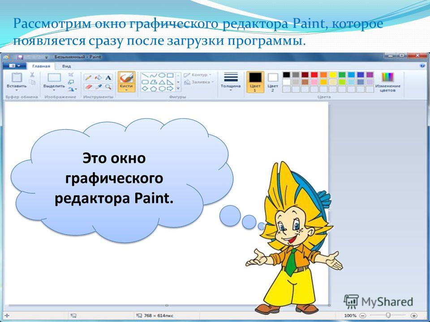Image resolution: width=430 pixels, height=322 pixels.
Task: Click the Изменение цветов button
Action: pyautogui.click(x=388, y=81)
